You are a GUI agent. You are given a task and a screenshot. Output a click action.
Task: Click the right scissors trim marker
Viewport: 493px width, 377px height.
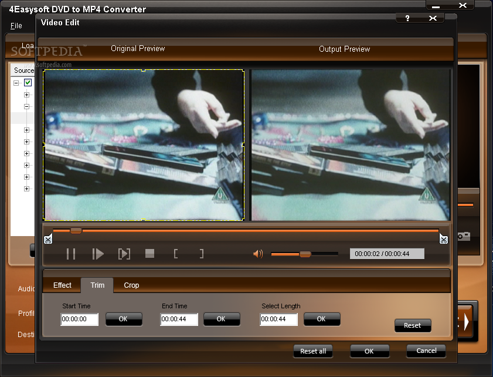click(444, 240)
